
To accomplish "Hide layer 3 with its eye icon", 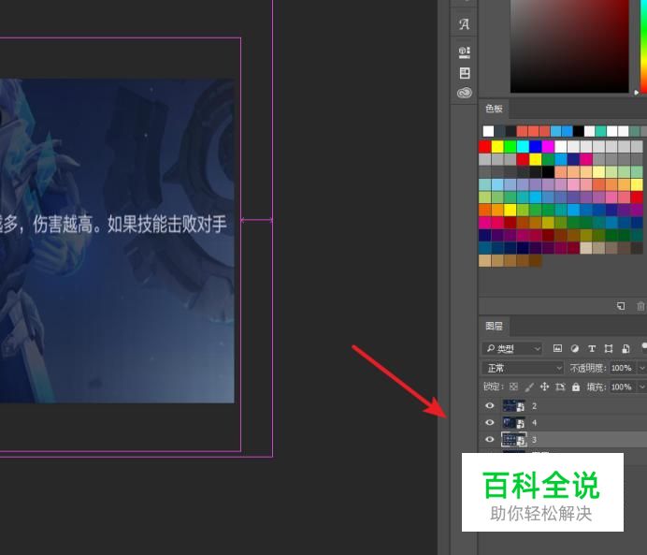I will (489, 439).
